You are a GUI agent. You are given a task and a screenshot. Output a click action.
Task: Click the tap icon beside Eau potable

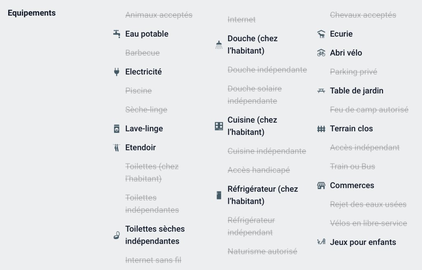click(x=117, y=34)
